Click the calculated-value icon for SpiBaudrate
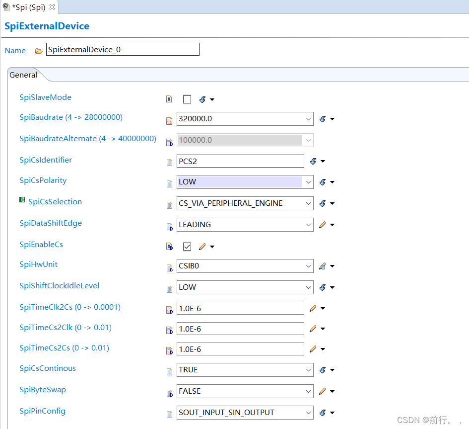 [x=323, y=119]
